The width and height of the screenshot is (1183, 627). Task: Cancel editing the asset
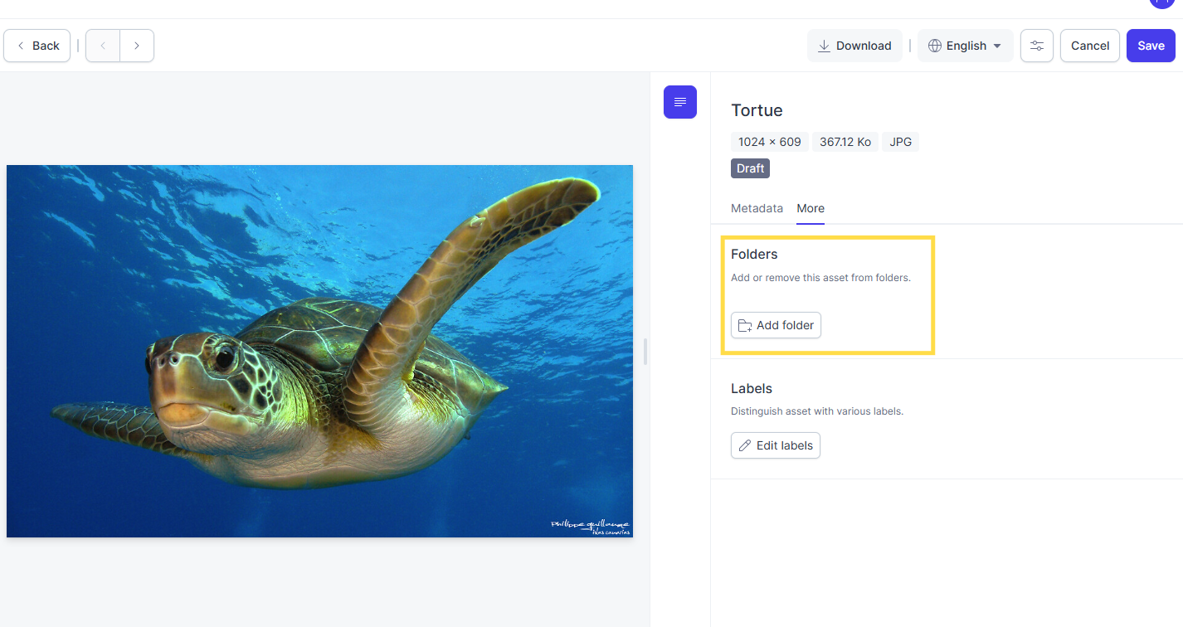pos(1089,46)
